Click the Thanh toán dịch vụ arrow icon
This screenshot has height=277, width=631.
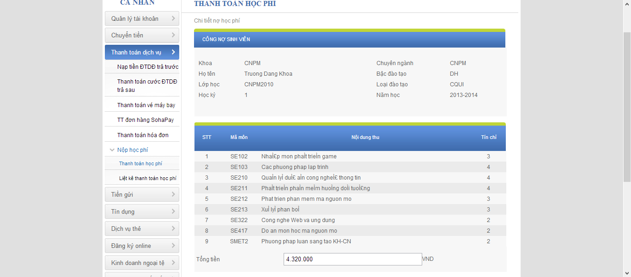(x=173, y=52)
